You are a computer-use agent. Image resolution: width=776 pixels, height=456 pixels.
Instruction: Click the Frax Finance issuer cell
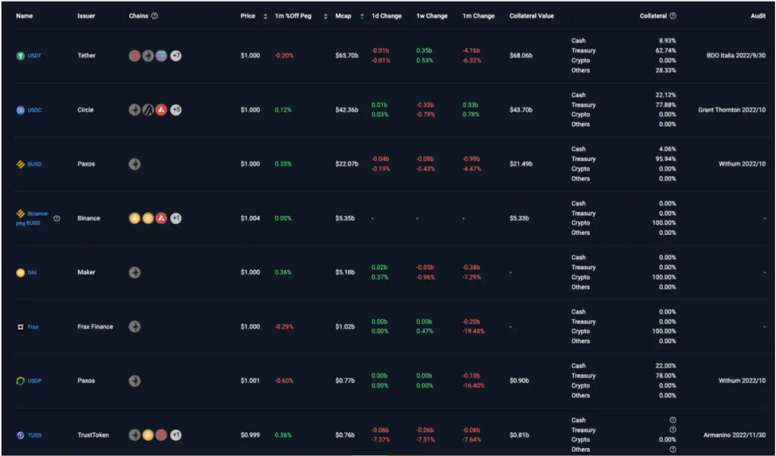pos(95,327)
